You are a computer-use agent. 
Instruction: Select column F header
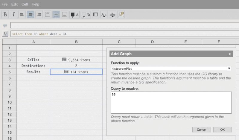click(219, 42)
